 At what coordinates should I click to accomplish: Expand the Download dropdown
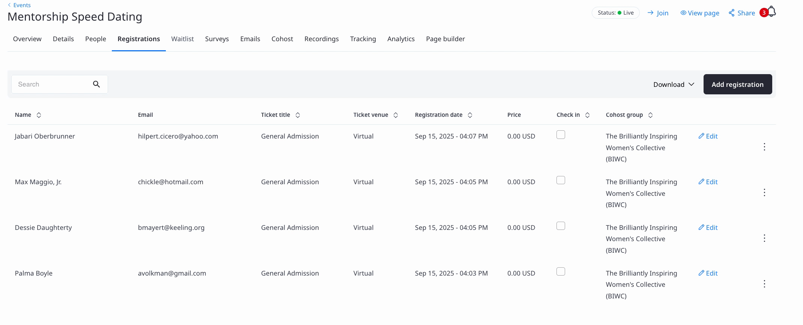tap(674, 85)
